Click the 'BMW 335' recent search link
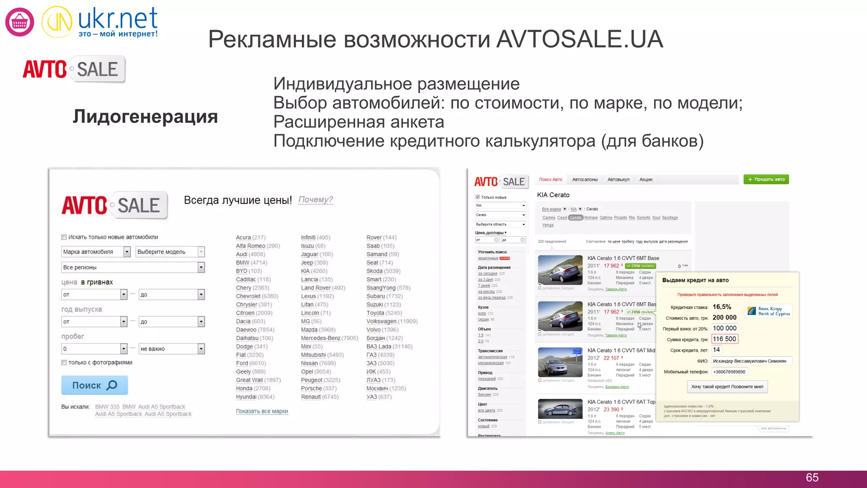 point(107,407)
